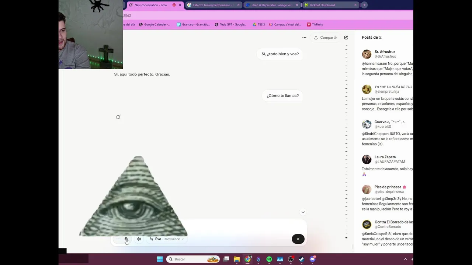Screen dimensions: 472x265
Task: Click the Compartir share button
Action: [x=325, y=38]
